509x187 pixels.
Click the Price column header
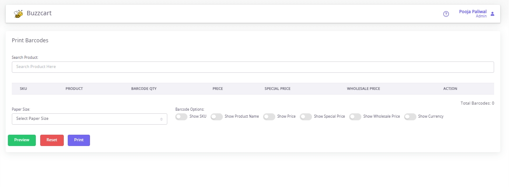[218, 89]
